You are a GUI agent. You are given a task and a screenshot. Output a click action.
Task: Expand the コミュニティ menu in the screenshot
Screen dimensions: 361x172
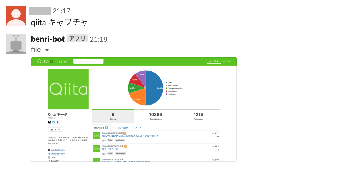coord(63,61)
